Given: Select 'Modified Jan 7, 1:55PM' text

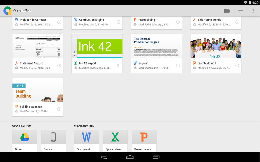Looking at the screenshot, I should (34, 111).
